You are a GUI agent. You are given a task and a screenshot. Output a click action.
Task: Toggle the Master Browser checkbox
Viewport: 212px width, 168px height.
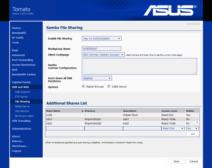(83, 86)
